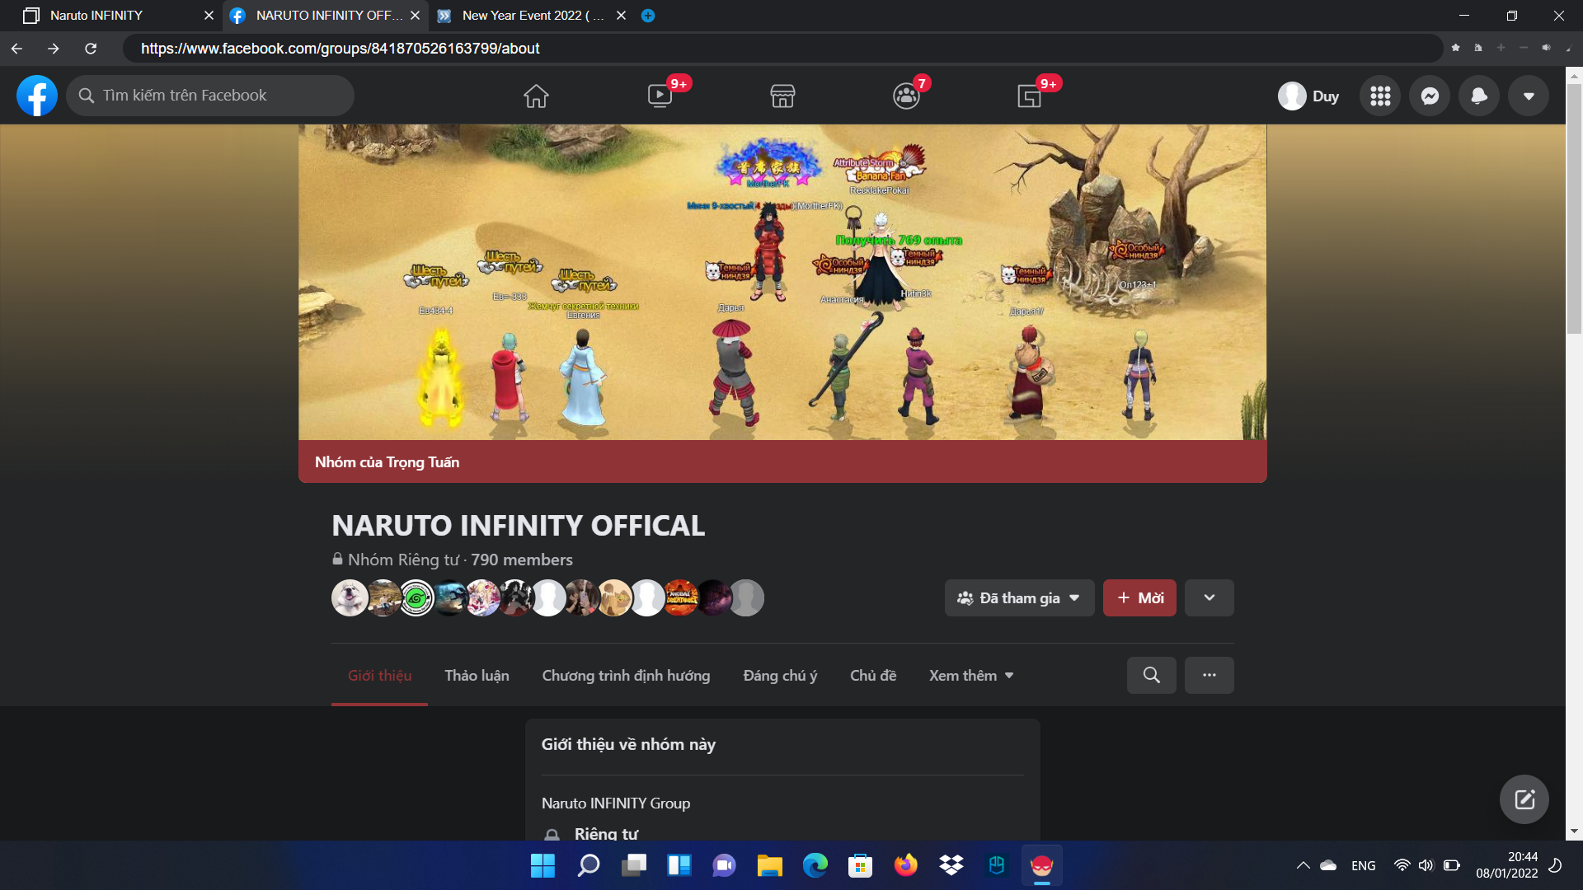1583x890 pixels.
Task: Click the group cover game screenshot
Action: click(782, 282)
